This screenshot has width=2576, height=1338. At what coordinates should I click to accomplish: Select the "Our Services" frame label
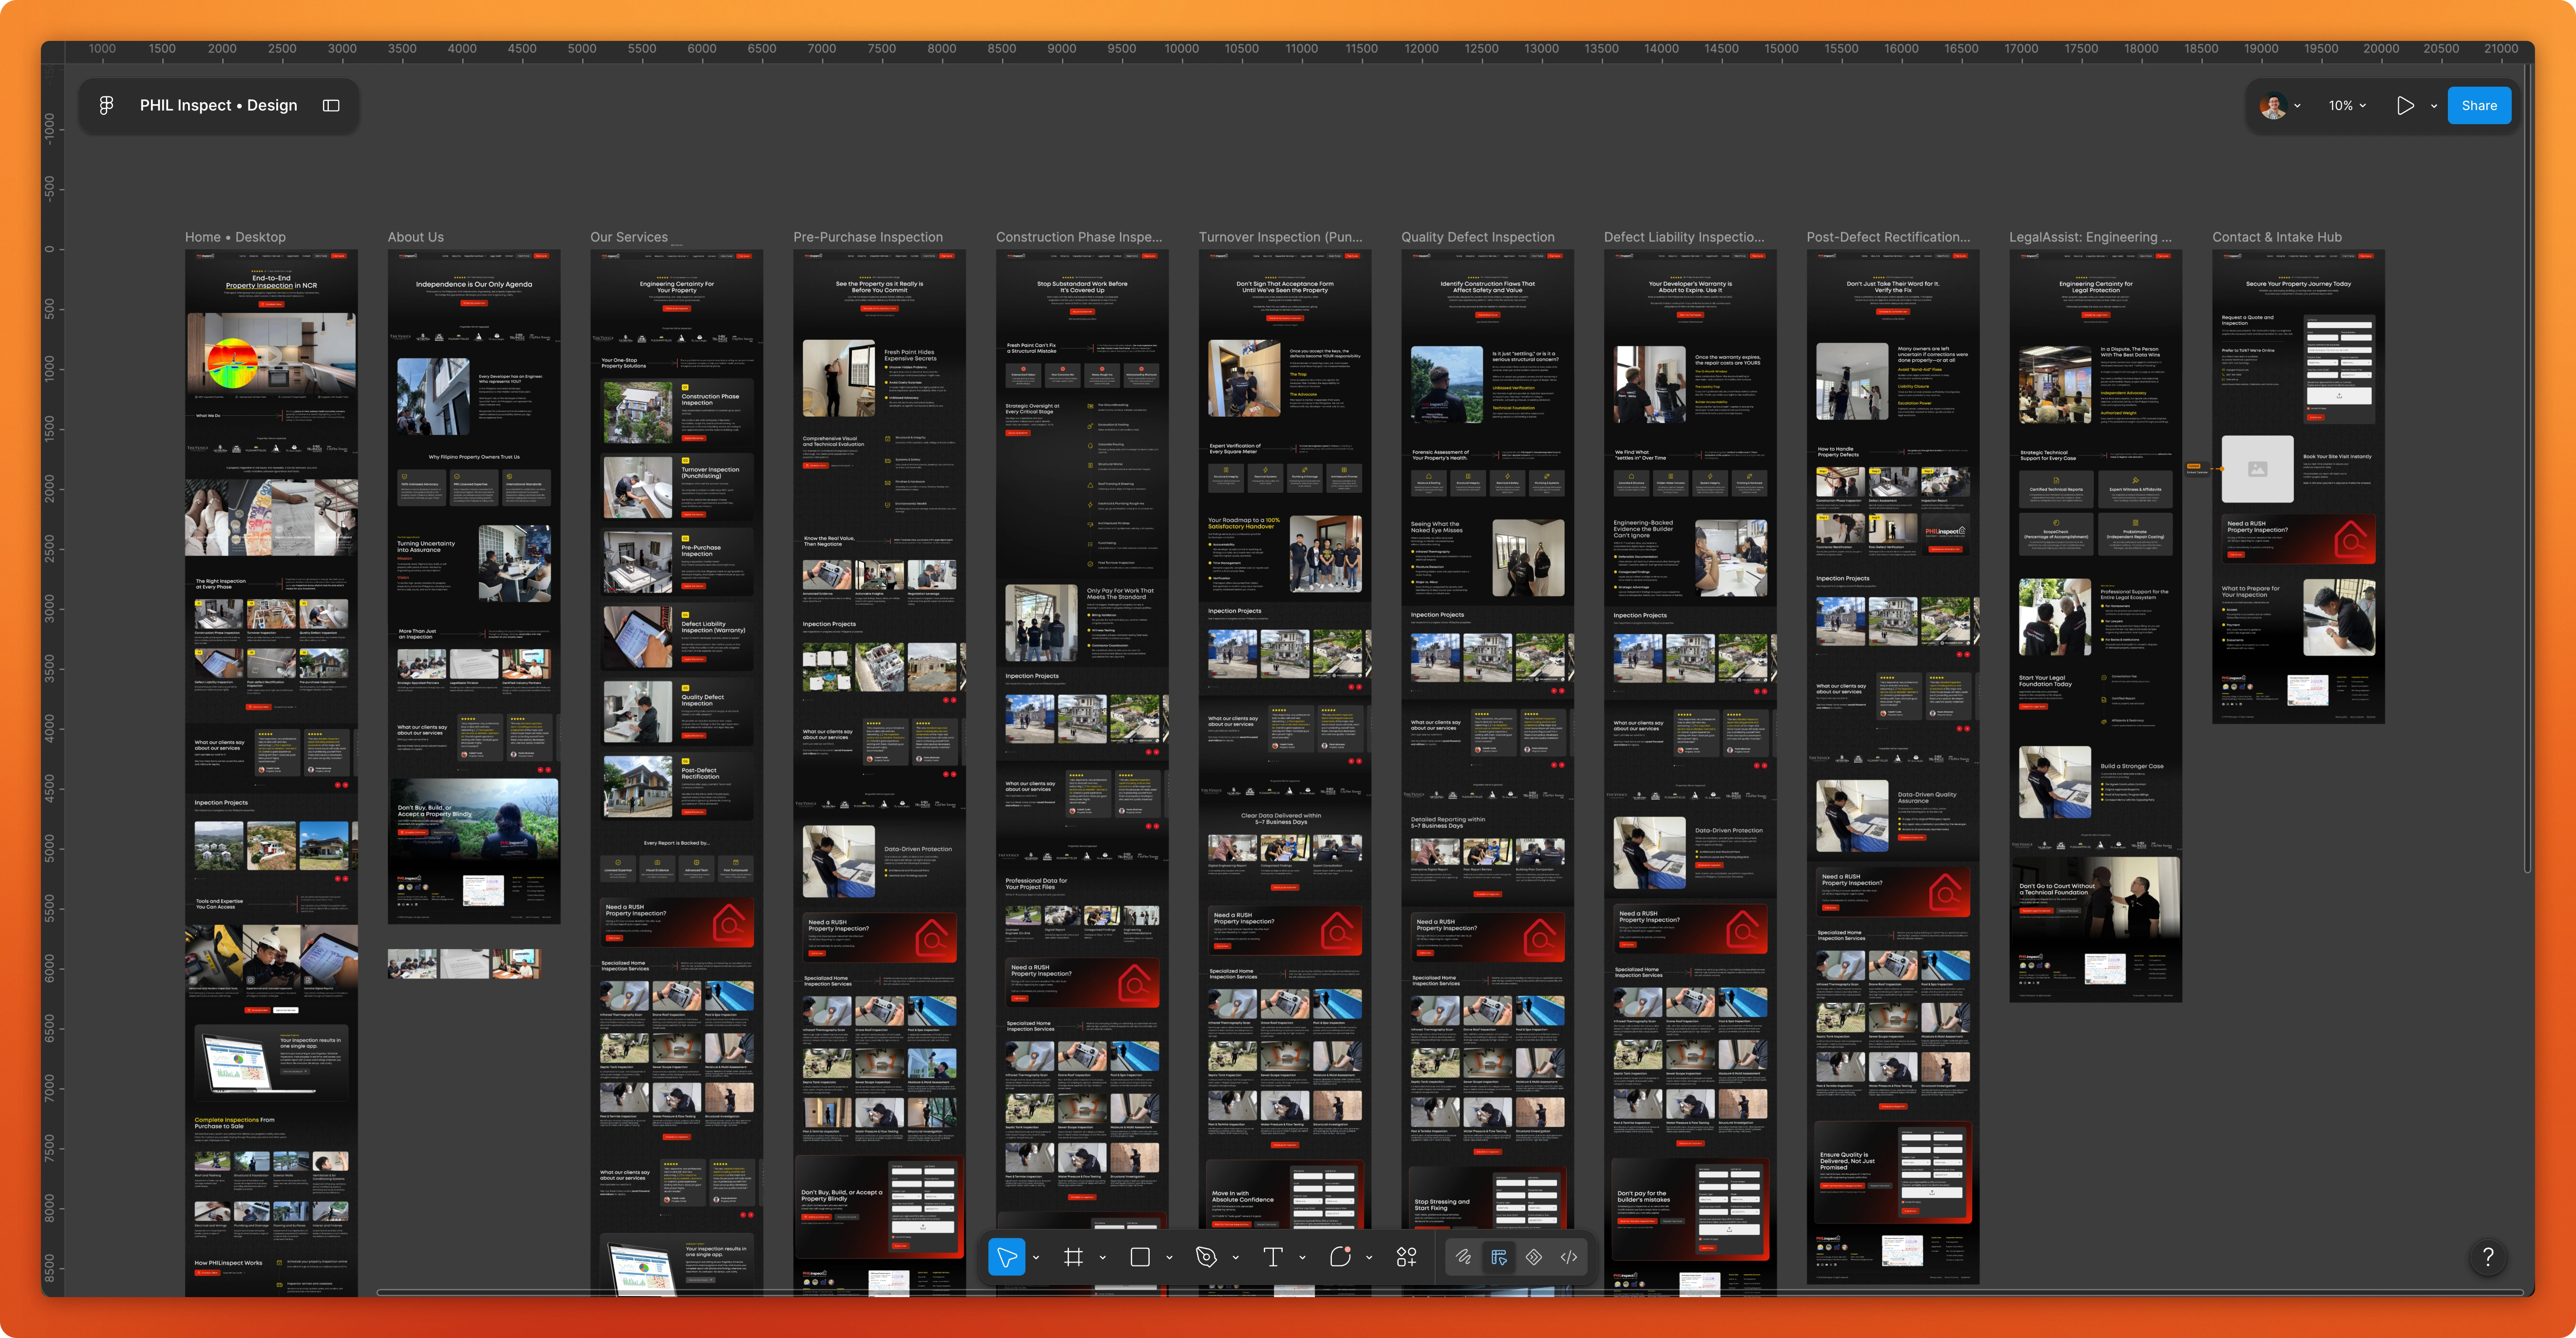[x=629, y=237]
